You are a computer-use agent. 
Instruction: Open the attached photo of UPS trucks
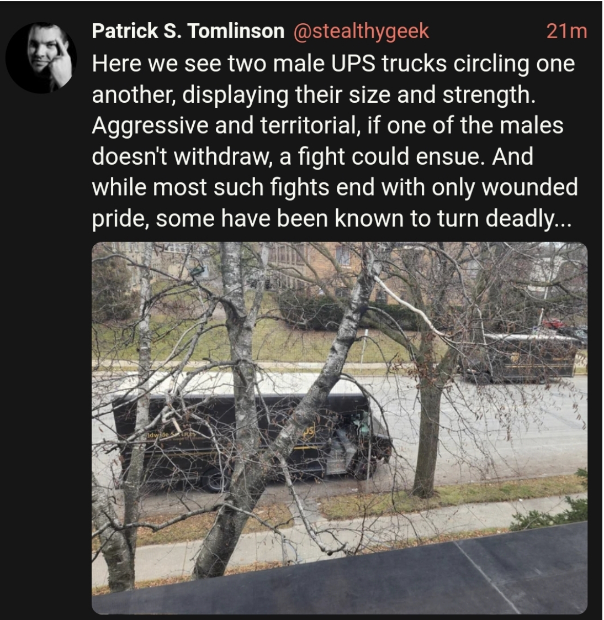[340, 428]
